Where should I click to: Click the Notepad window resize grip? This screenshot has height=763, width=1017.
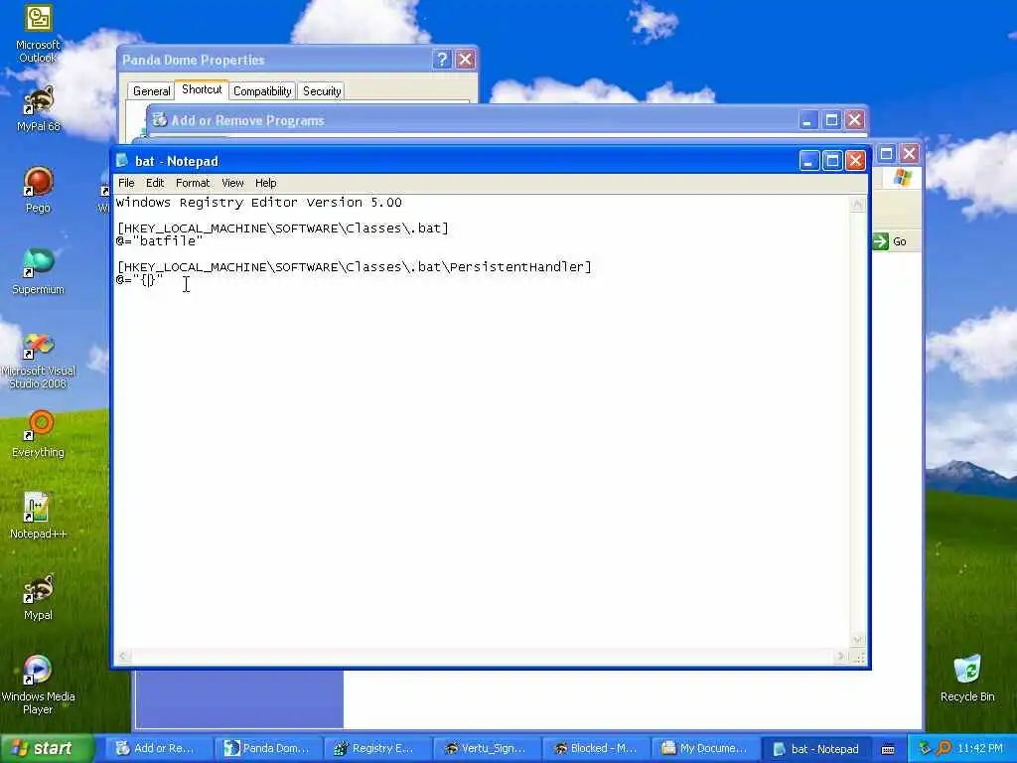coord(859,657)
